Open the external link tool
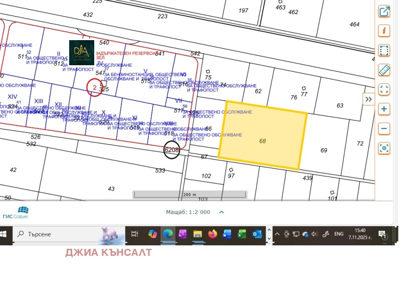Image resolution: width=401 pixels, height=301 pixels. point(384,11)
